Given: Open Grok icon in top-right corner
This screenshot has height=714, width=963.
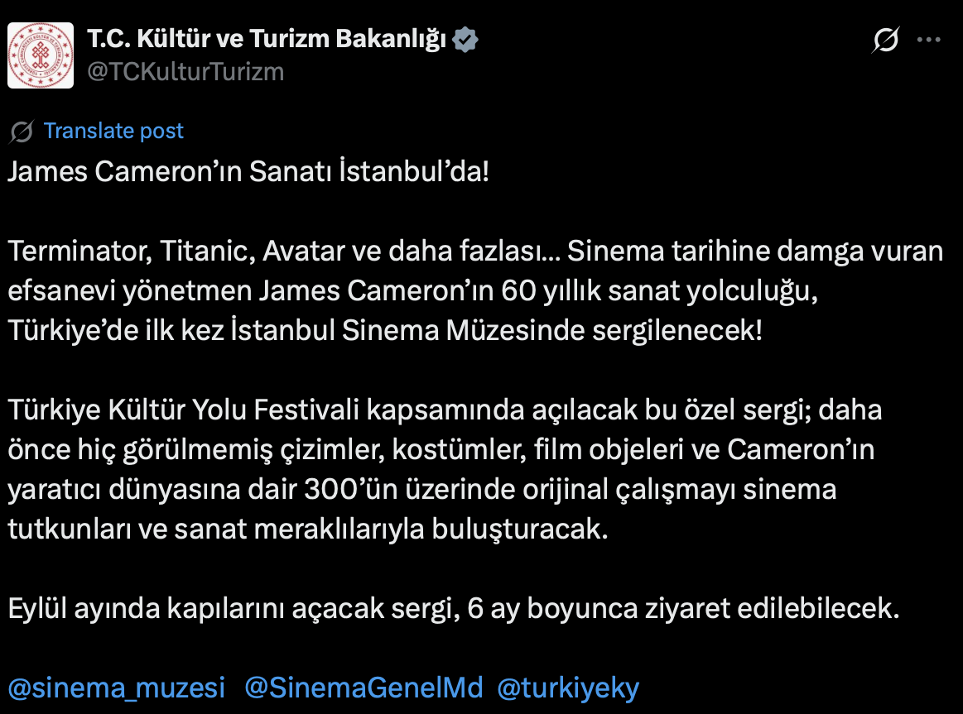Looking at the screenshot, I should pos(886,41).
